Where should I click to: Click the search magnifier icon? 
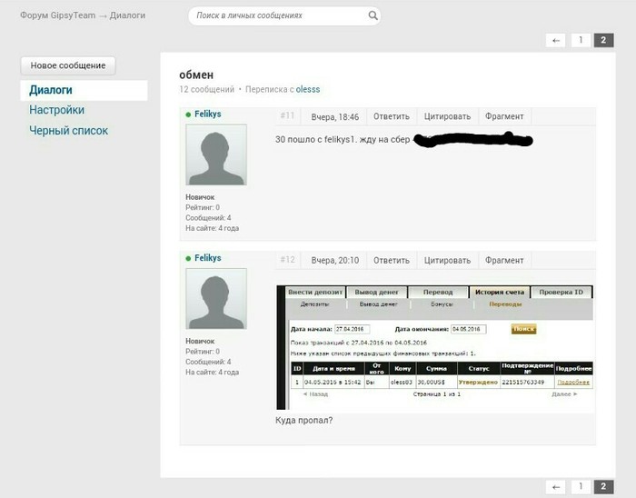click(x=373, y=15)
